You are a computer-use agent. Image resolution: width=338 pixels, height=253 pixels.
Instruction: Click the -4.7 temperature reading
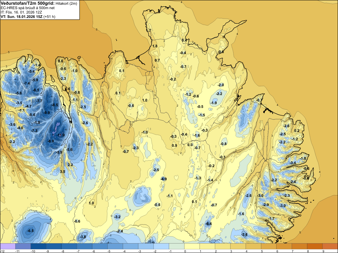click(28, 106)
